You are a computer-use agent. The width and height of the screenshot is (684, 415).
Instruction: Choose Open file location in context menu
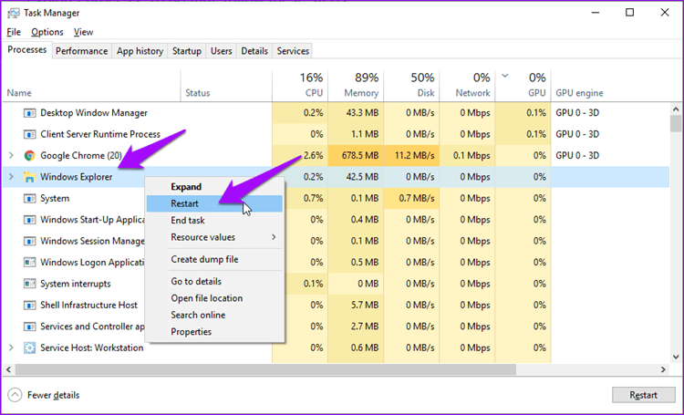(214, 298)
